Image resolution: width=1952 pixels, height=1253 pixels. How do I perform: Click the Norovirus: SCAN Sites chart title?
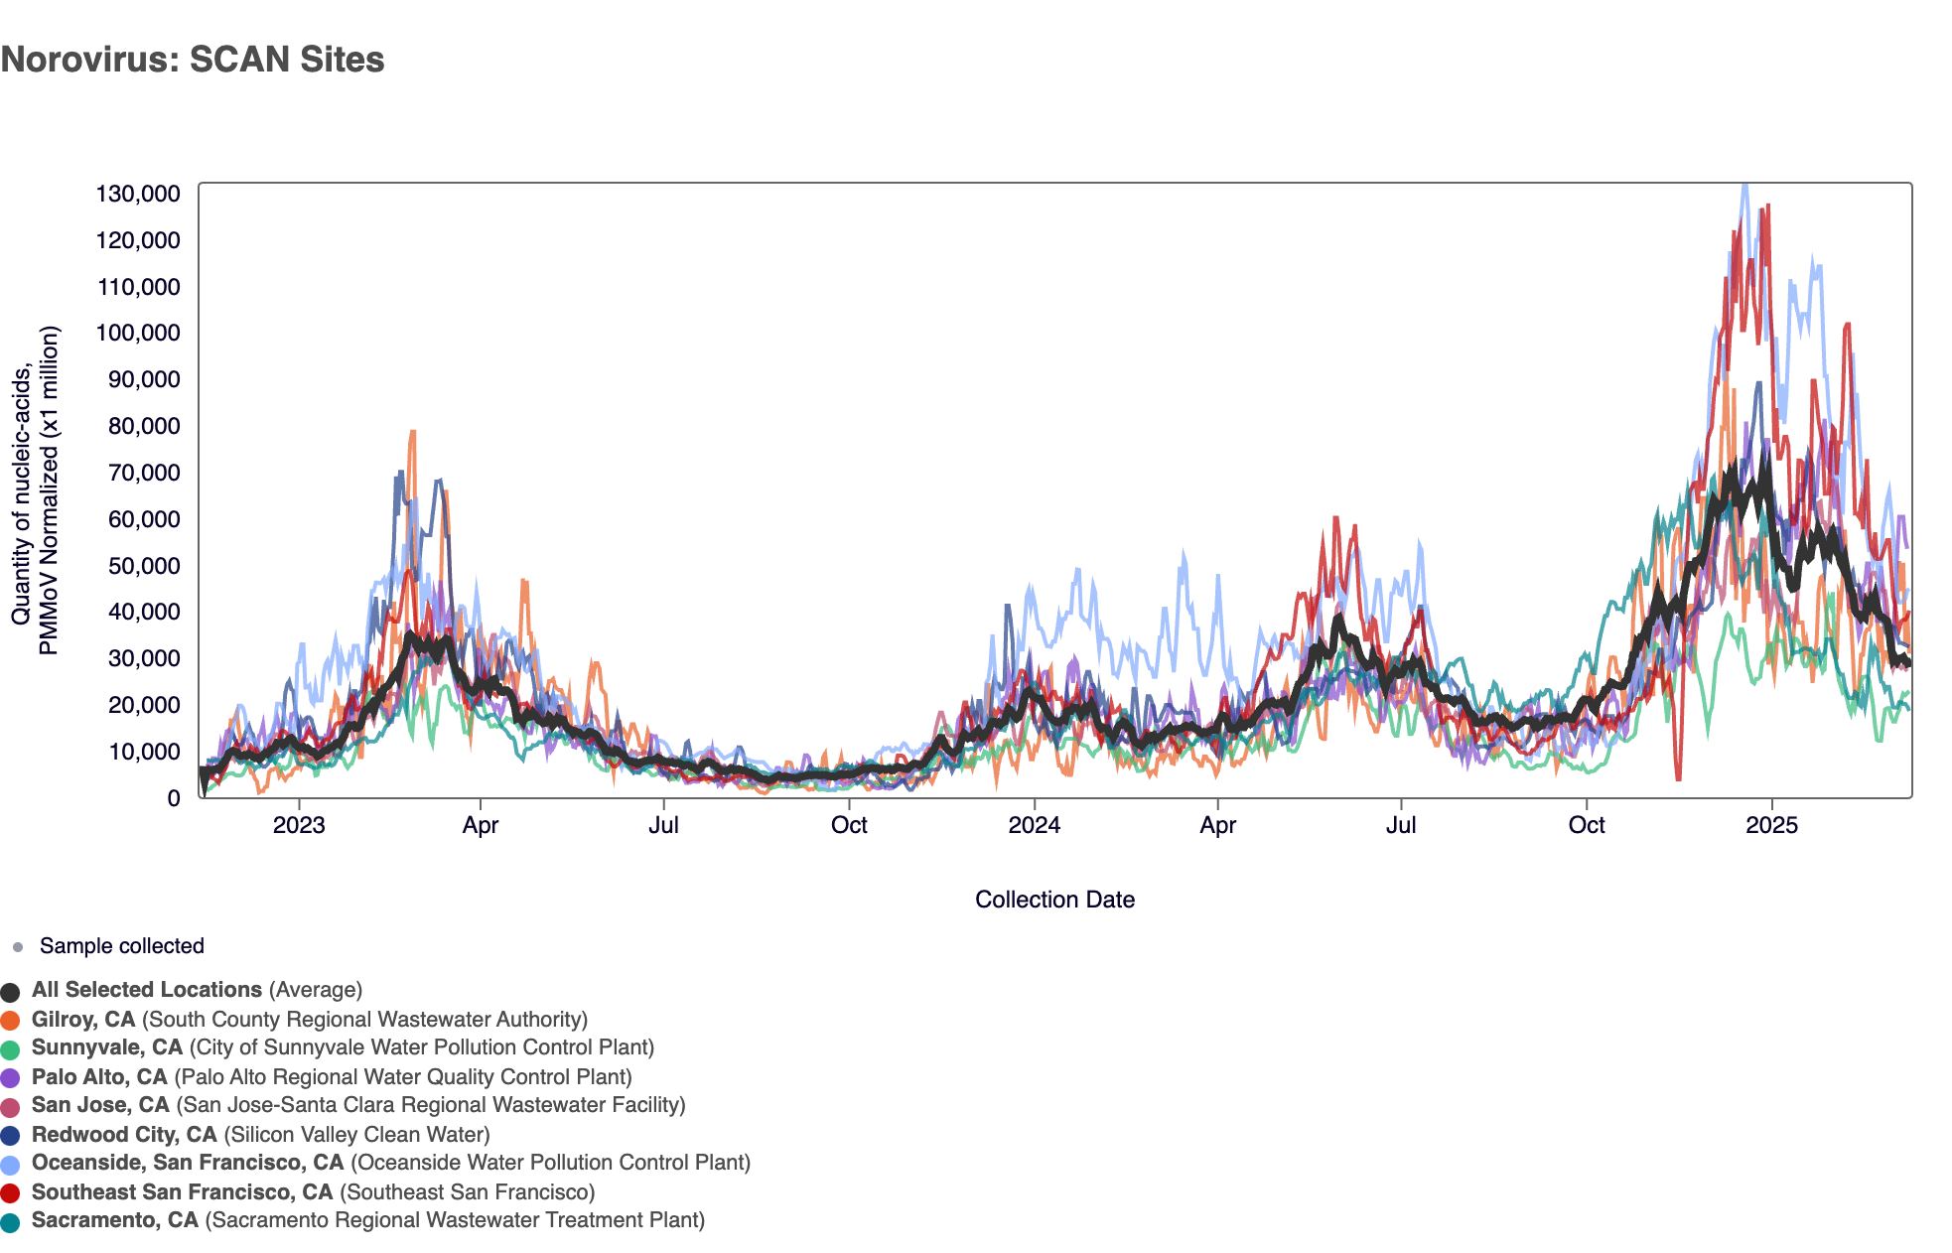(x=193, y=60)
